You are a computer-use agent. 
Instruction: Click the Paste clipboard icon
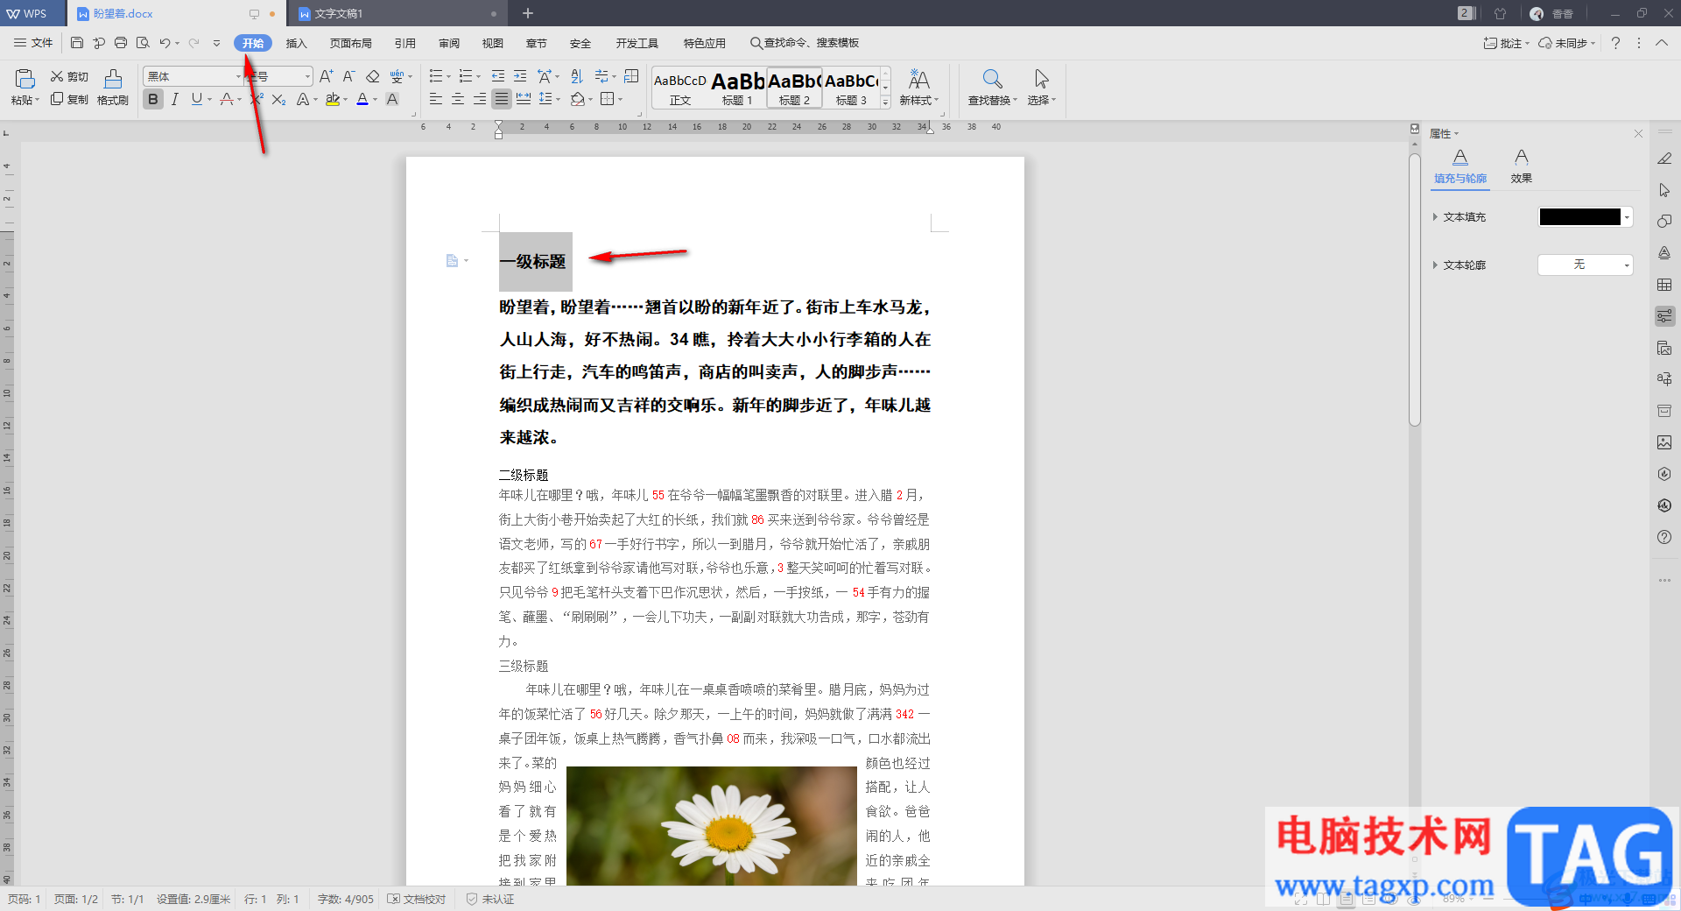click(x=25, y=79)
